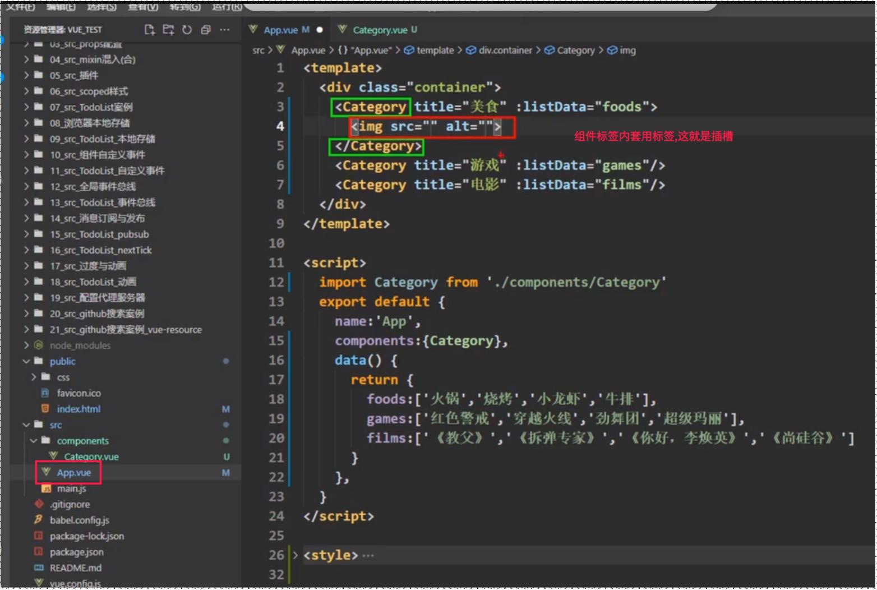Screen dimensions: 877x590
Task: Open main.js in the file tree
Action: tap(71, 488)
